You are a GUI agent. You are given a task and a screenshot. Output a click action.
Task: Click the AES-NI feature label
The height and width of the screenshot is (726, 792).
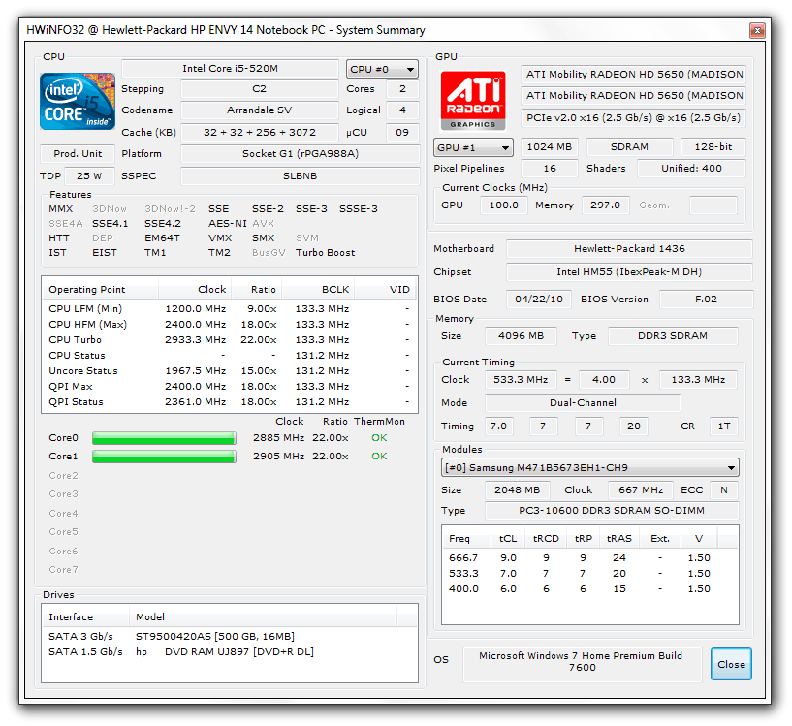pos(227,223)
